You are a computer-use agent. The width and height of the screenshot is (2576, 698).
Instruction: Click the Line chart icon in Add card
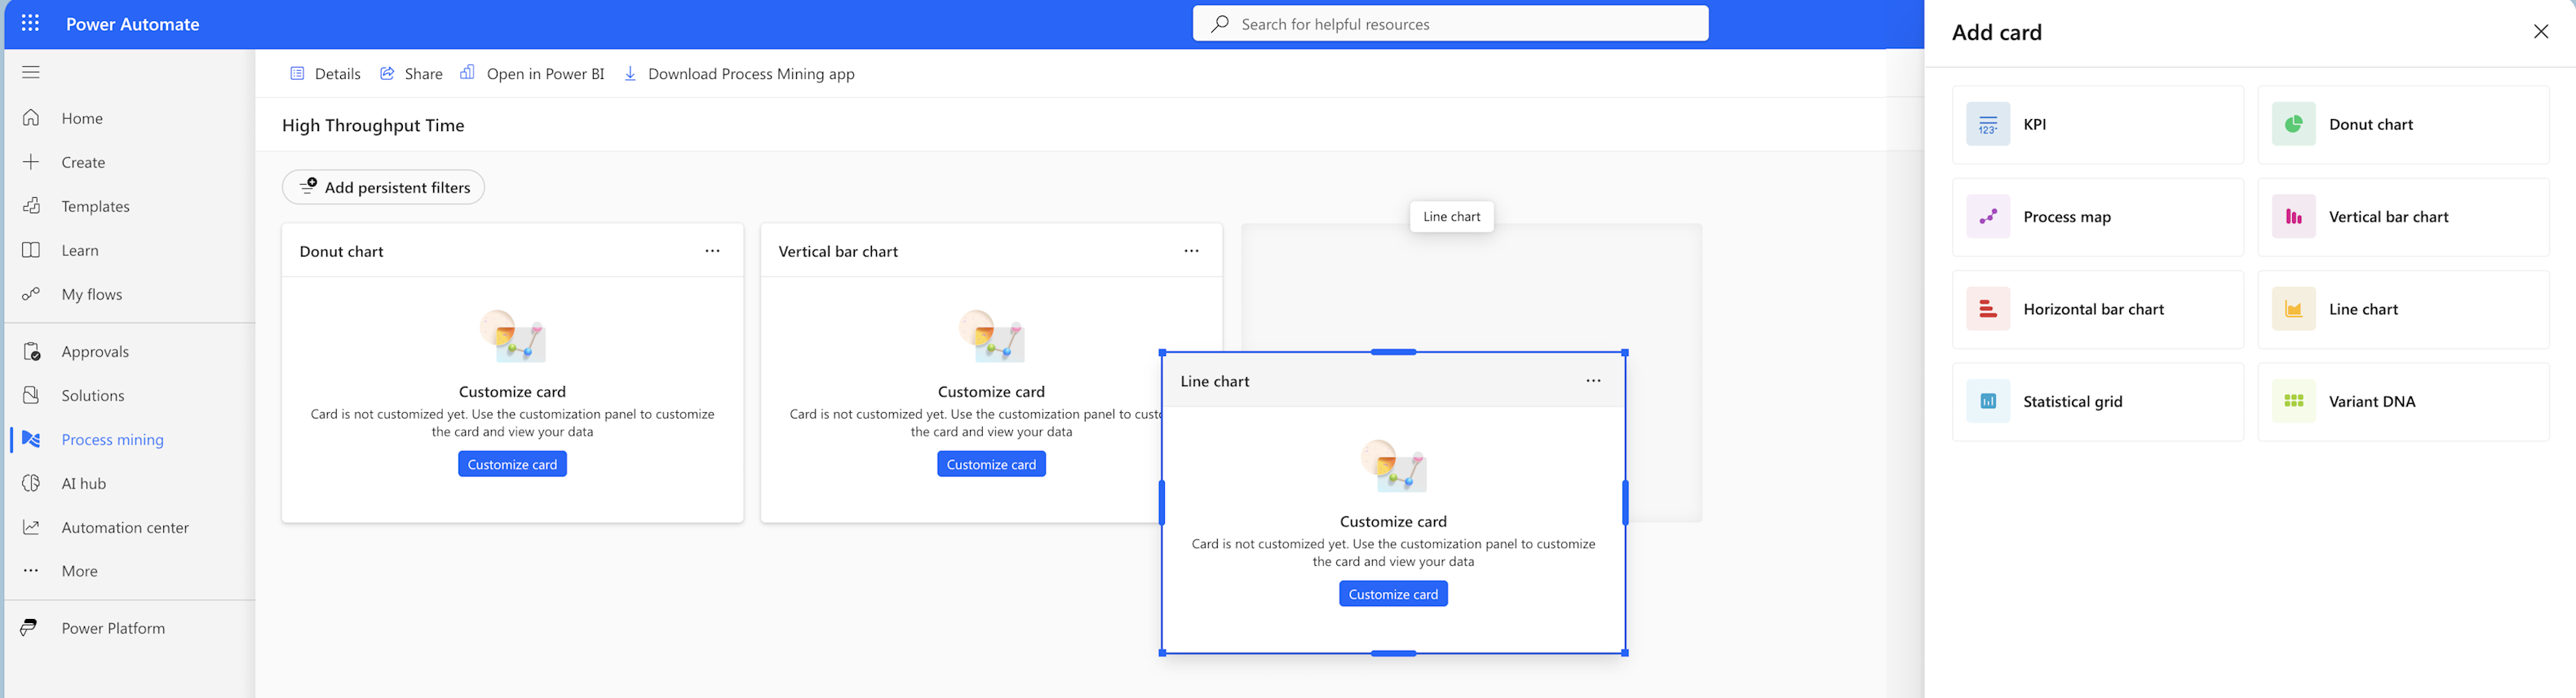pyautogui.click(x=2294, y=309)
